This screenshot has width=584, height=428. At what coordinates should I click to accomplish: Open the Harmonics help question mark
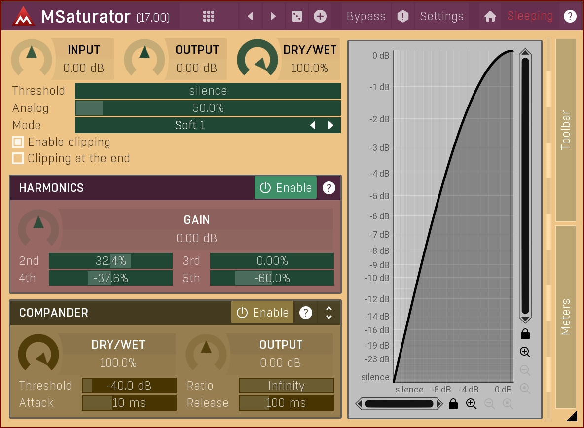point(328,188)
